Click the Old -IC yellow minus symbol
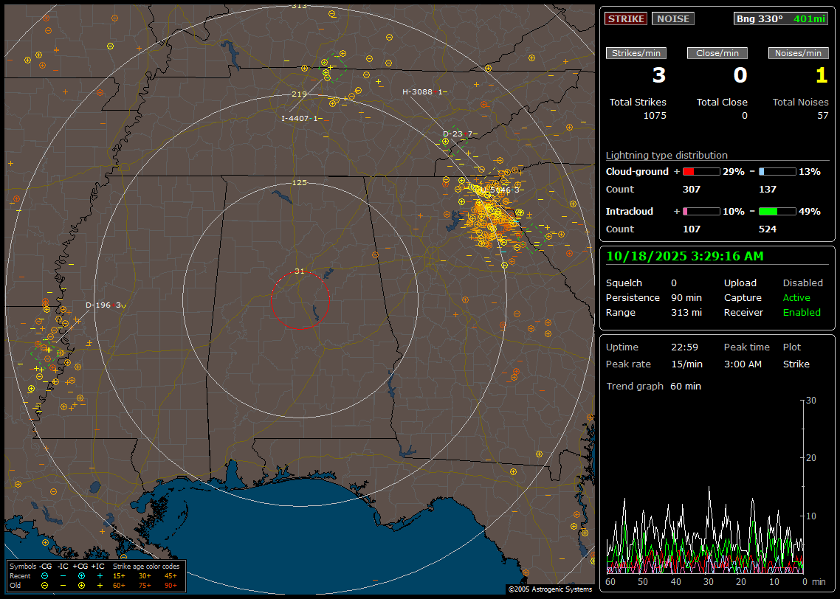This screenshot has width=840, height=599. (x=63, y=585)
